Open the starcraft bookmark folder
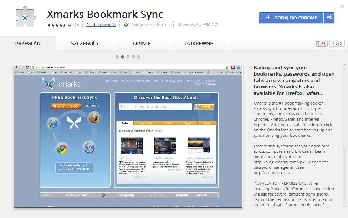This screenshot has width=348, height=218. click(x=66, y=72)
